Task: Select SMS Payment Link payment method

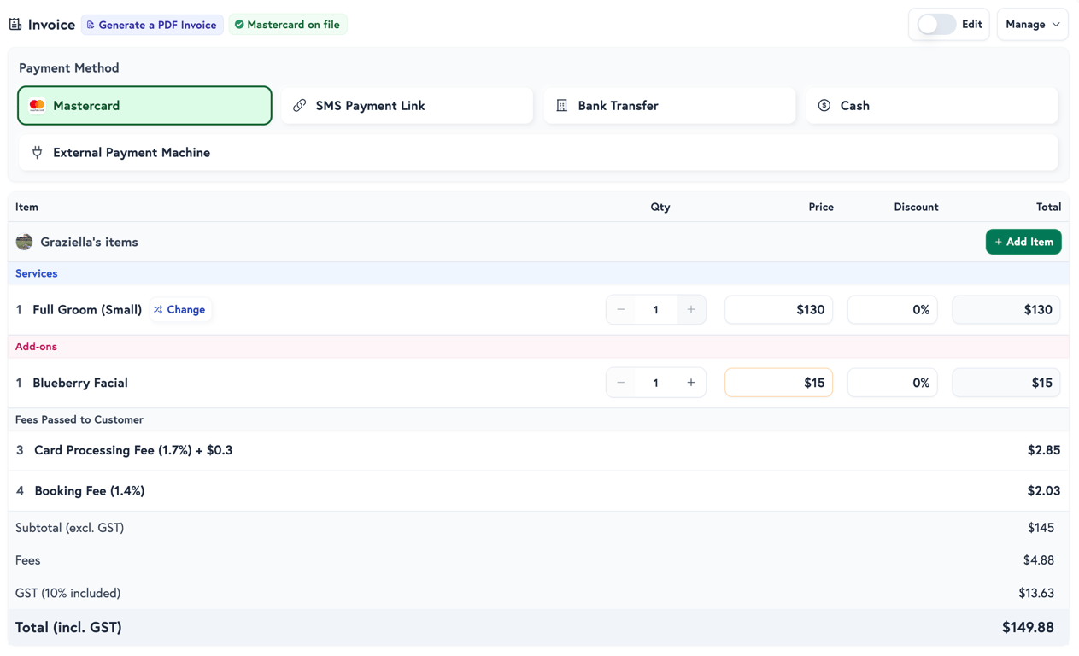Action: 407,105
